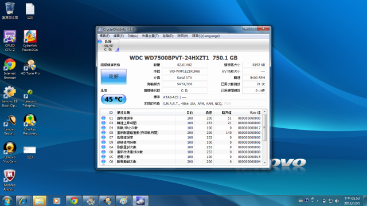Click the 良好 health status button

click(114, 76)
